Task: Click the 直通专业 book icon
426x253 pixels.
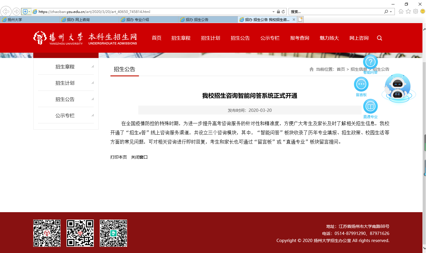Action: pos(370,106)
